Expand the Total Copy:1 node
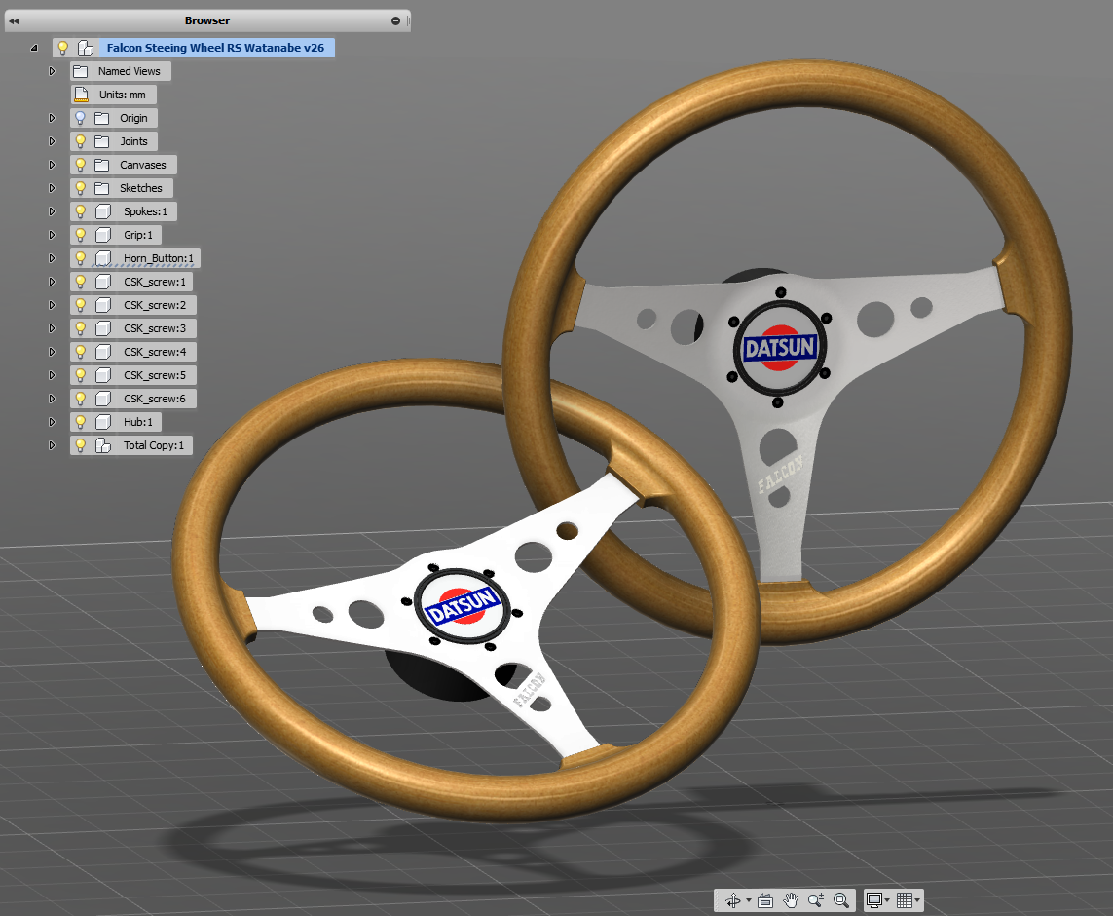 click(x=52, y=445)
